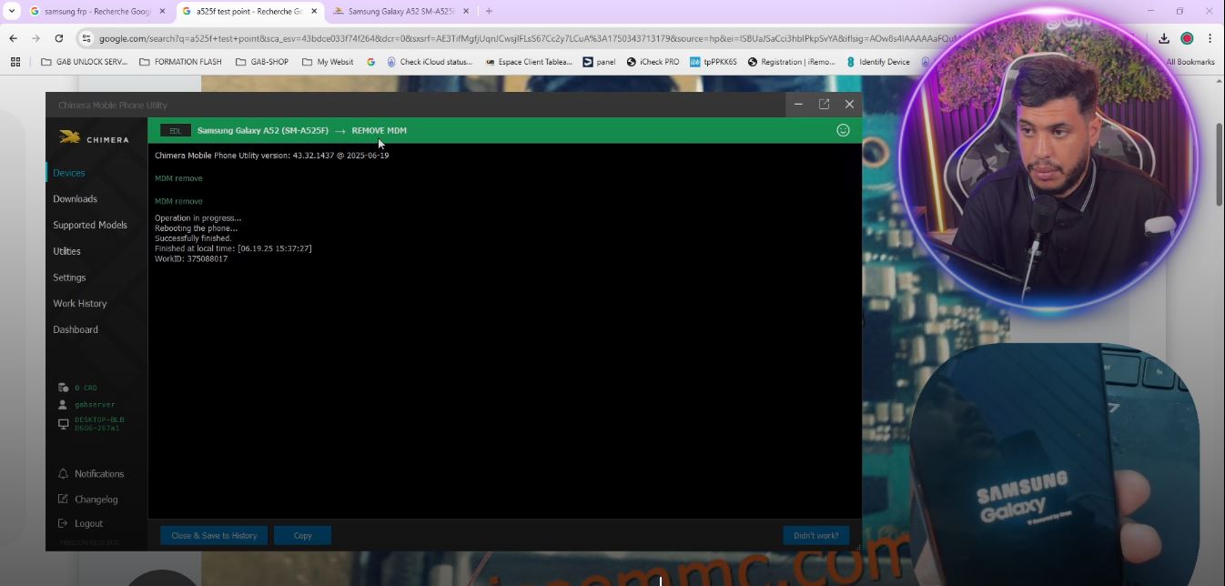The width and height of the screenshot is (1225, 586).
Task: Click the "DESKTOP-8LB" machine name text
Action: pos(99,419)
